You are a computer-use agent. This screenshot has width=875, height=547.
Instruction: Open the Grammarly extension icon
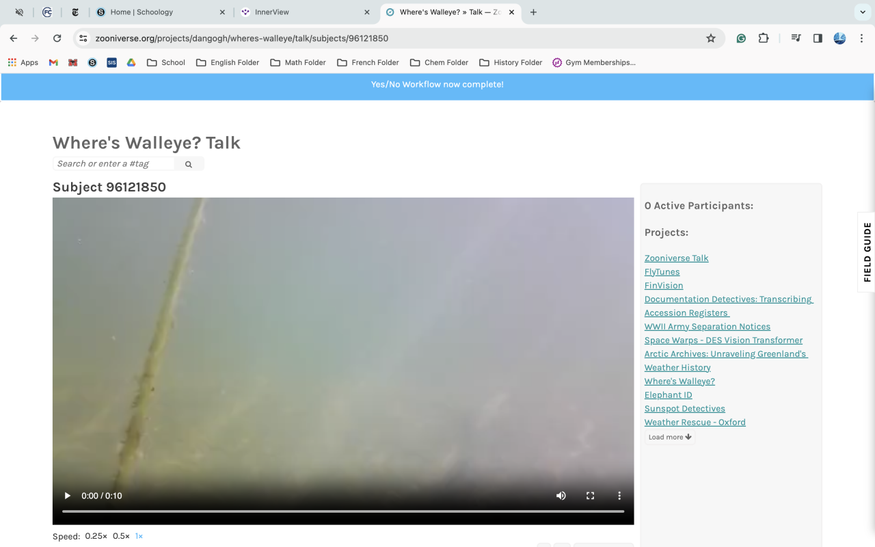pyautogui.click(x=741, y=38)
